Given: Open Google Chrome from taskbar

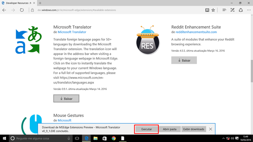Looking at the screenshot, I should click(114, 138).
